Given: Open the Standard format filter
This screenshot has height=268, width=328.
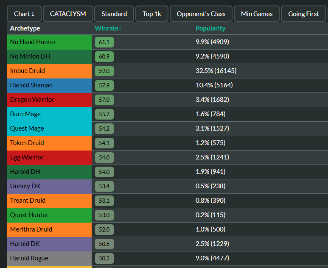Looking at the screenshot, I should [114, 14].
